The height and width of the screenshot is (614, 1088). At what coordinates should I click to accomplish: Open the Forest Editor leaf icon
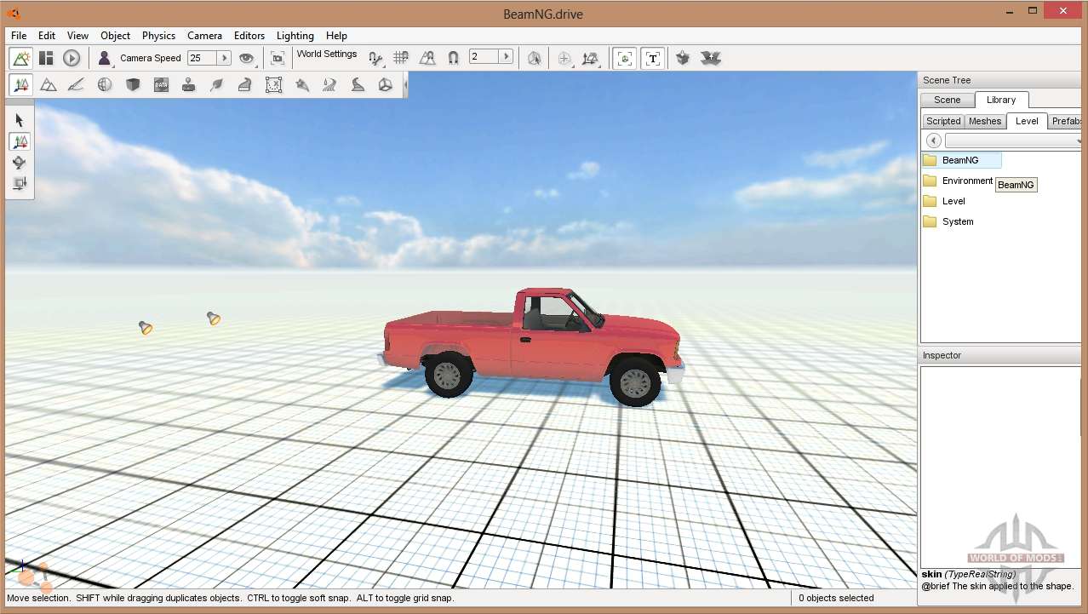[217, 84]
